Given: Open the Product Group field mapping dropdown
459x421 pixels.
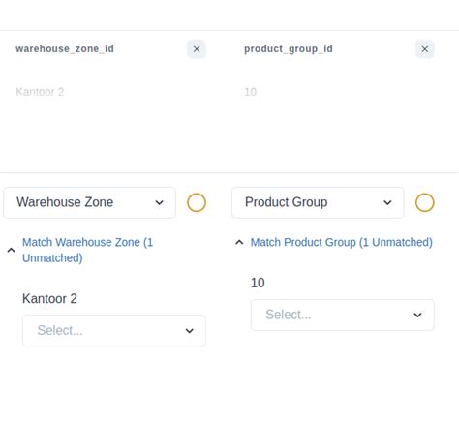Looking at the screenshot, I should (x=318, y=202).
